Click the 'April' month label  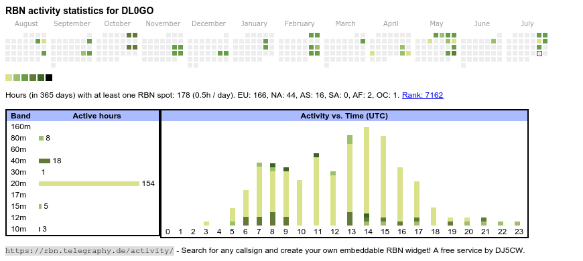coord(391,24)
